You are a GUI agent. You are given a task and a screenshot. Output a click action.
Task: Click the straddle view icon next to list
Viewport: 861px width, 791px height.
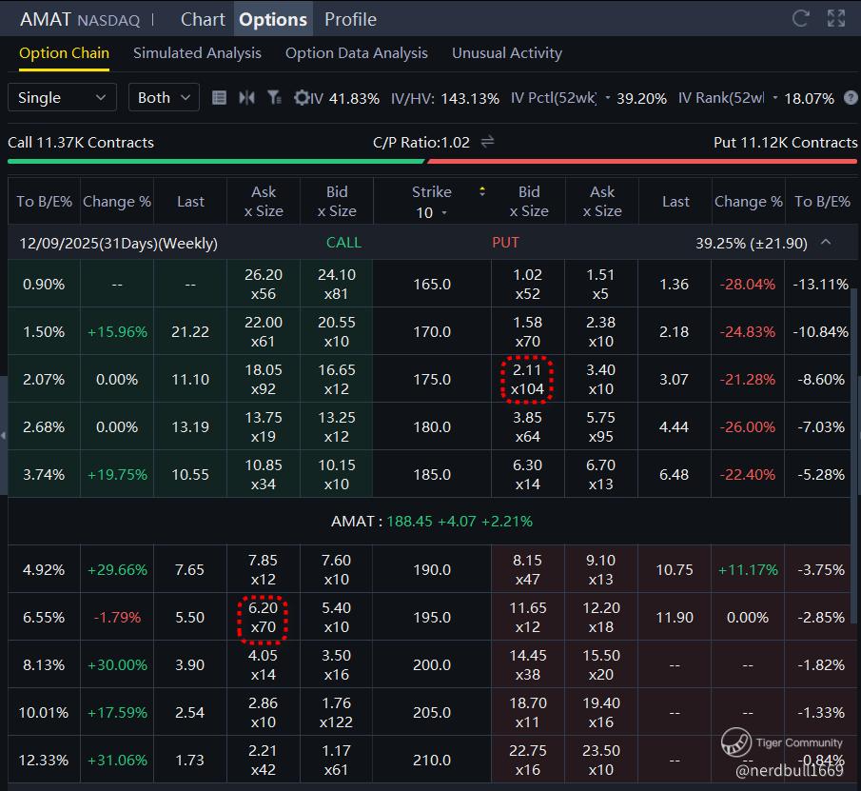click(x=247, y=97)
